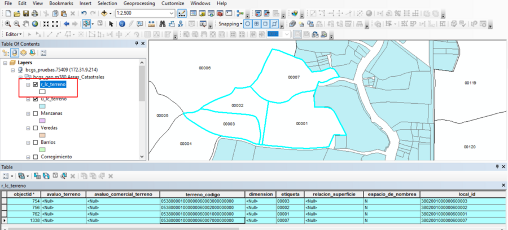Collapse the Layers data frame tree

coord(5,63)
